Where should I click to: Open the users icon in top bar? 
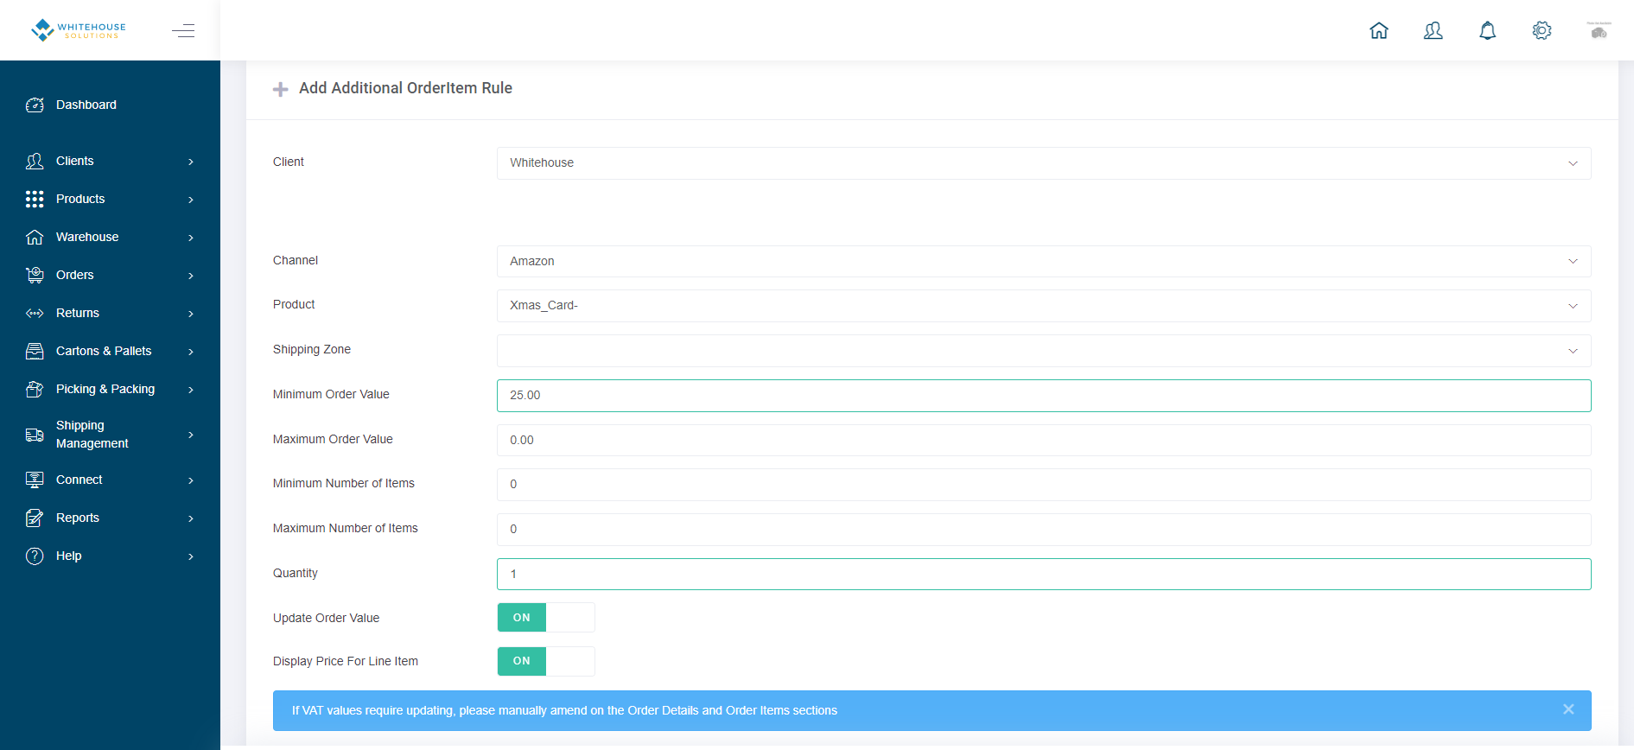tap(1434, 31)
